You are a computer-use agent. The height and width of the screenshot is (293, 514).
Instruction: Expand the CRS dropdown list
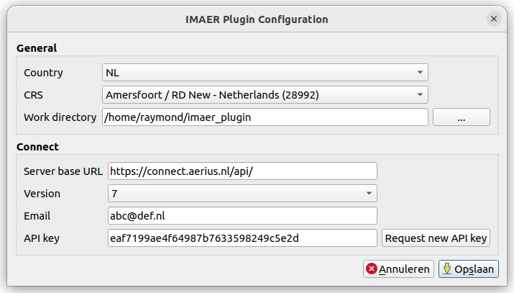point(265,95)
